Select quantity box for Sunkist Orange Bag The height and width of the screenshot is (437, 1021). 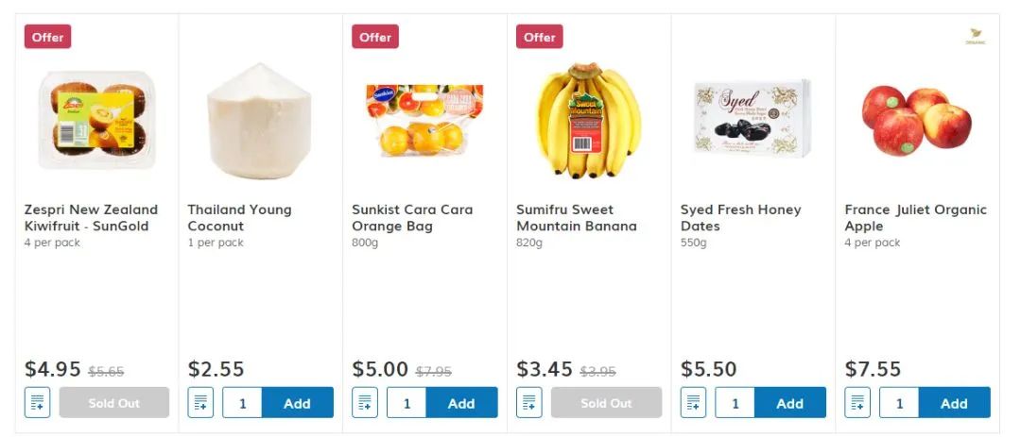tap(407, 403)
